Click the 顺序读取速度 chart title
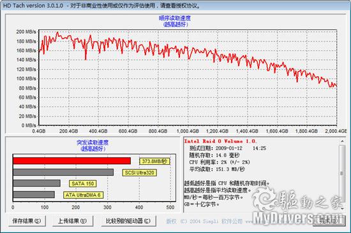The width and height of the screenshot is (351, 233). coord(175,18)
